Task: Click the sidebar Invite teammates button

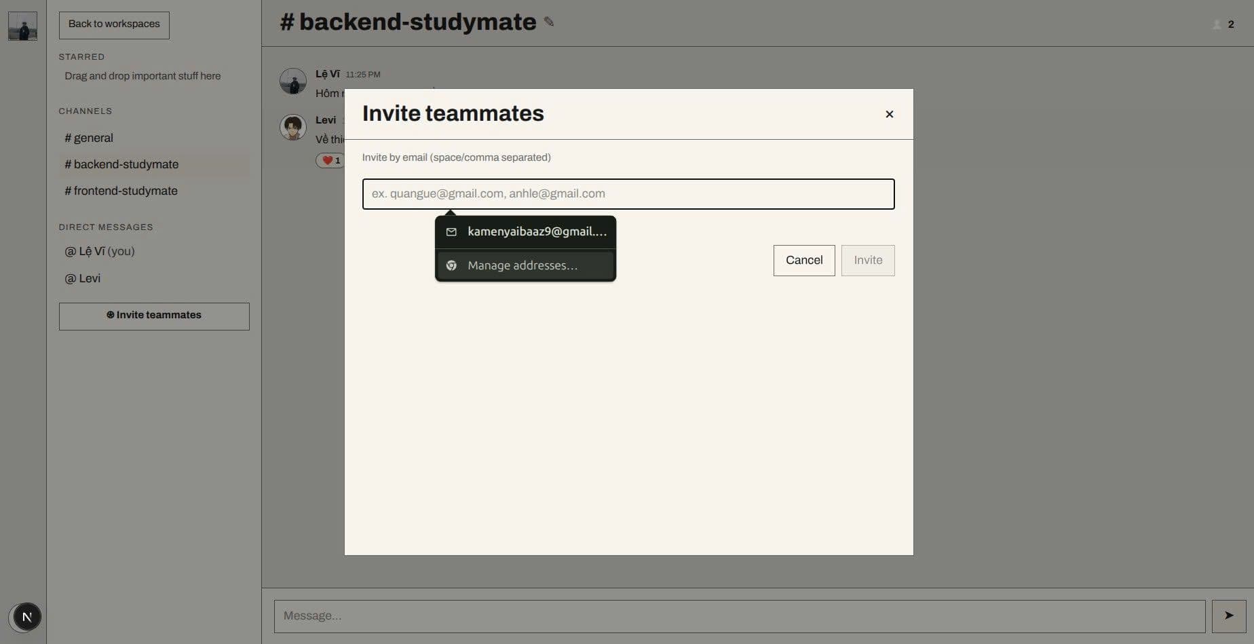Action: 154,316
